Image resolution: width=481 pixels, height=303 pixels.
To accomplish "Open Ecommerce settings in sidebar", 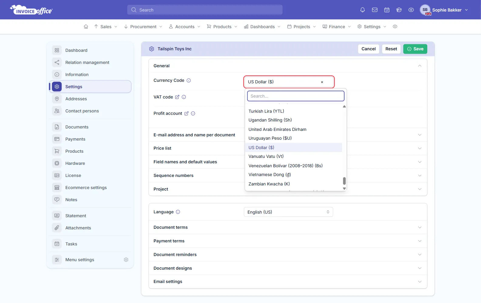I will pos(90,188).
